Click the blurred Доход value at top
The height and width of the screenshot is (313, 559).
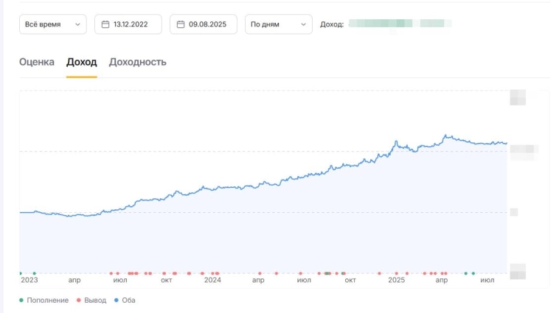tap(399, 24)
